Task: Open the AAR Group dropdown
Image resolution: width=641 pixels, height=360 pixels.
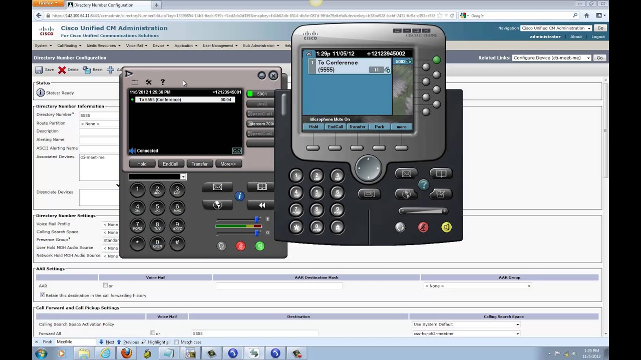Action: point(477,286)
